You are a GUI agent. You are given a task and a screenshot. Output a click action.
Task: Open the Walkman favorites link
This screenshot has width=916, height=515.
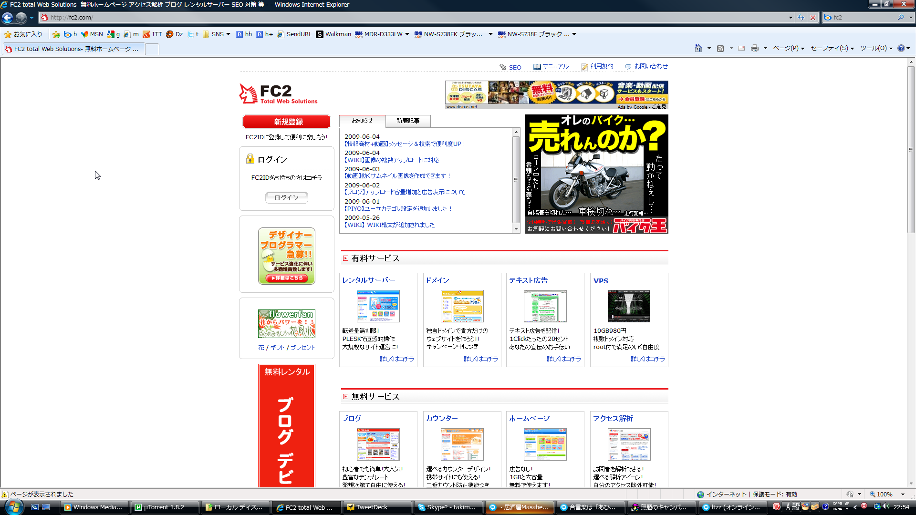[x=333, y=34]
